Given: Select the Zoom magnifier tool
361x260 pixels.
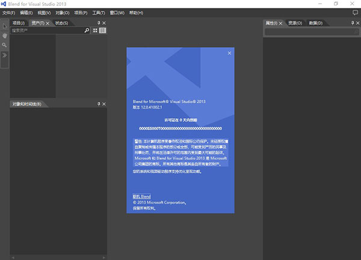Looking at the screenshot, I should [4, 45].
